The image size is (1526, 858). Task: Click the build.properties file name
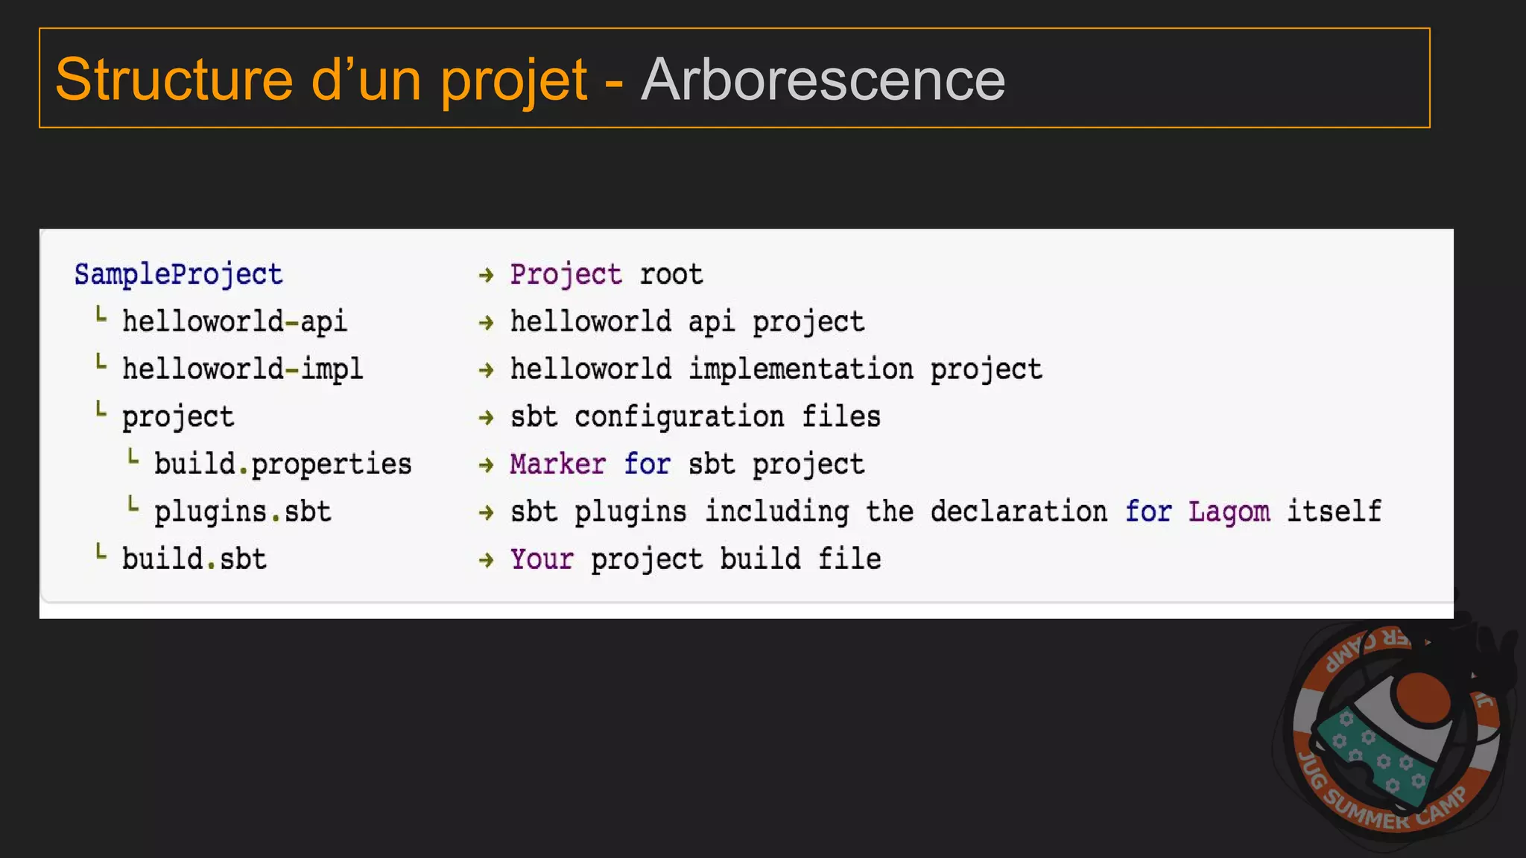click(x=282, y=464)
